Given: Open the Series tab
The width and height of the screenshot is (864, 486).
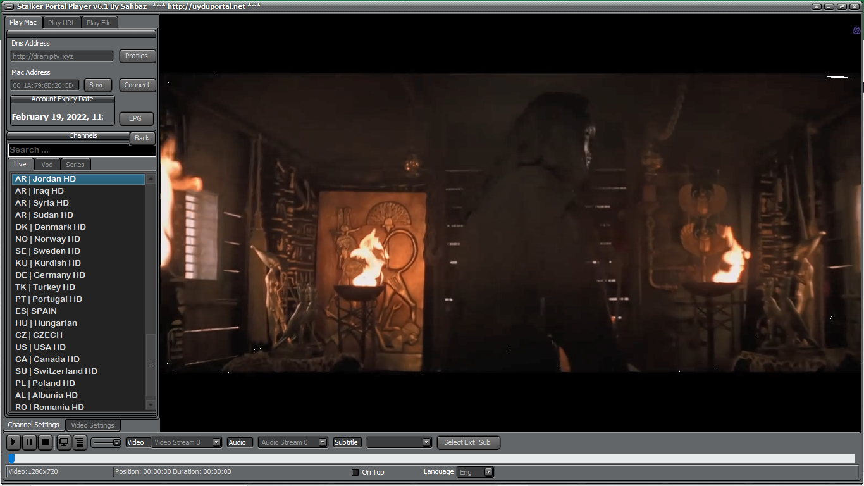Looking at the screenshot, I should pyautogui.click(x=75, y=165).
